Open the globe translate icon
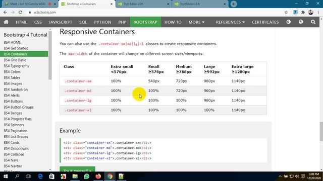 (301, 22)
